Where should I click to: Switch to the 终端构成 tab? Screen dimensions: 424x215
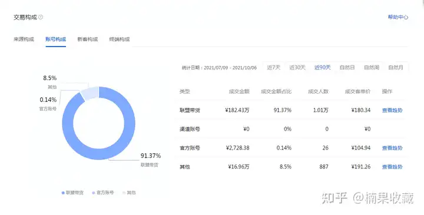(x=119, y=39)
